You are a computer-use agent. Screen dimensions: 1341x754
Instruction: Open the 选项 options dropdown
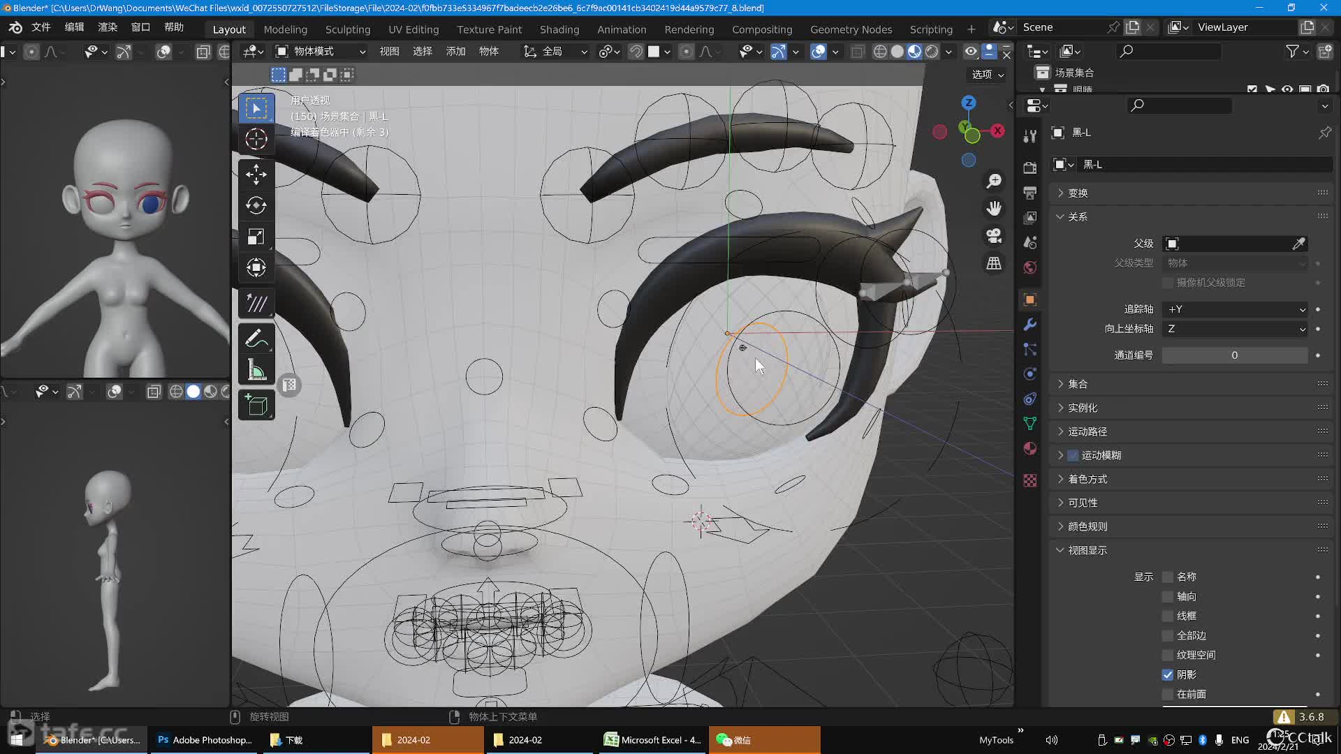point(988,75)
